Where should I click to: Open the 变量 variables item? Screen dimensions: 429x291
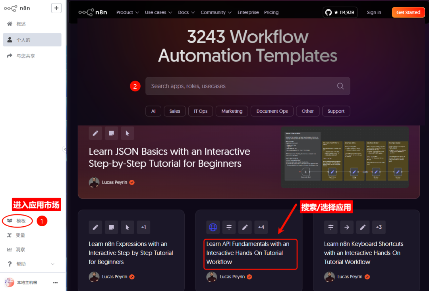pyautogui.click(x=16, y=235)
